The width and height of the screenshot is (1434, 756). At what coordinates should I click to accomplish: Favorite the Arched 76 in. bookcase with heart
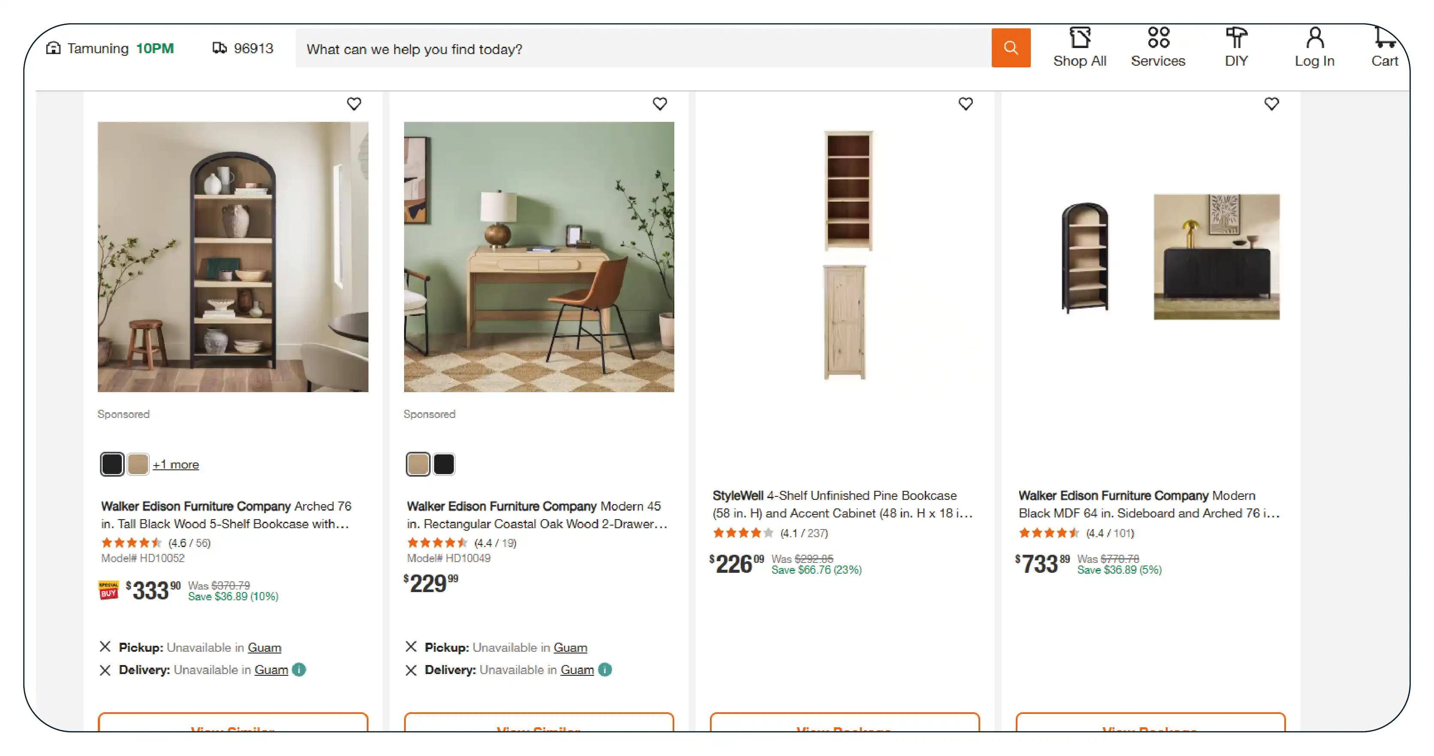coord(353,104)
